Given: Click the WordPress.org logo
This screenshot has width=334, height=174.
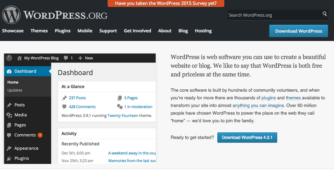Looking at the screenshot, I should pyautogui.click(x=55, y=15).
